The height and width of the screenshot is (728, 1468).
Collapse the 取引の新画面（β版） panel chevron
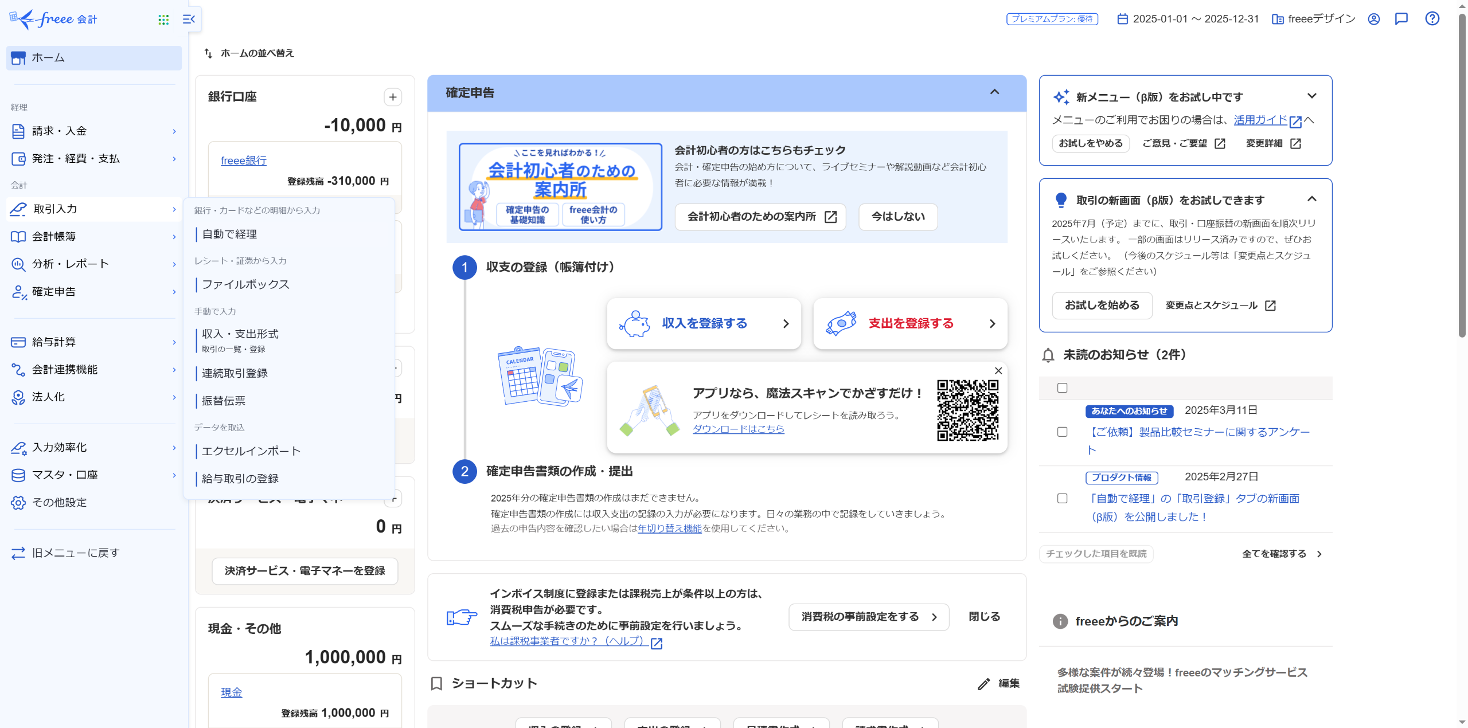[1311, 199]
